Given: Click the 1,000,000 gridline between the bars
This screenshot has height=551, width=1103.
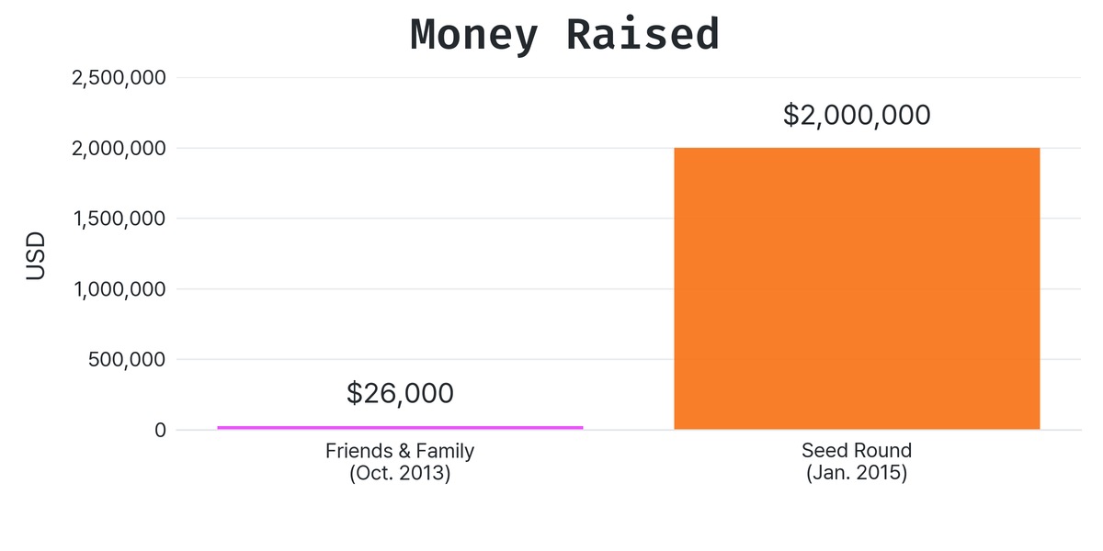Looking at the screenshot, I should (629, 289).
